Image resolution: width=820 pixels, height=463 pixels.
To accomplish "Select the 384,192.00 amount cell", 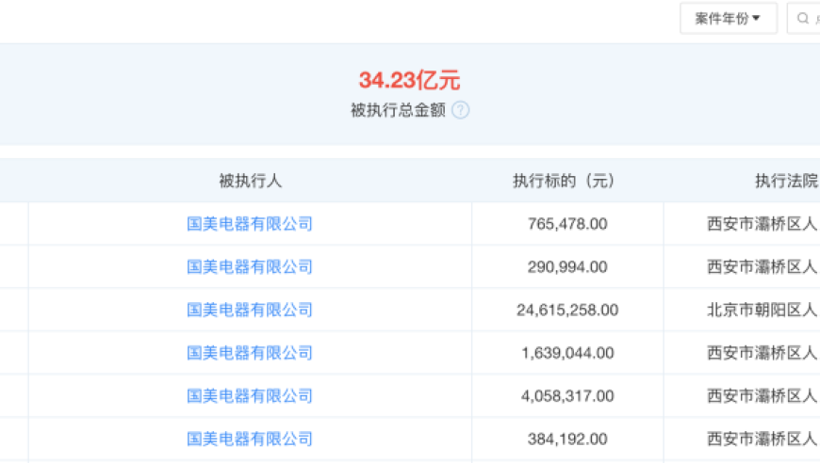I will tap(567, 439).
